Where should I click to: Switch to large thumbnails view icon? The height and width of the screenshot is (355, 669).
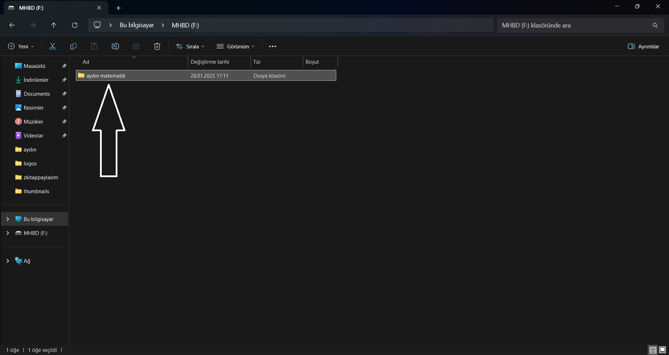tap(662, 350)
